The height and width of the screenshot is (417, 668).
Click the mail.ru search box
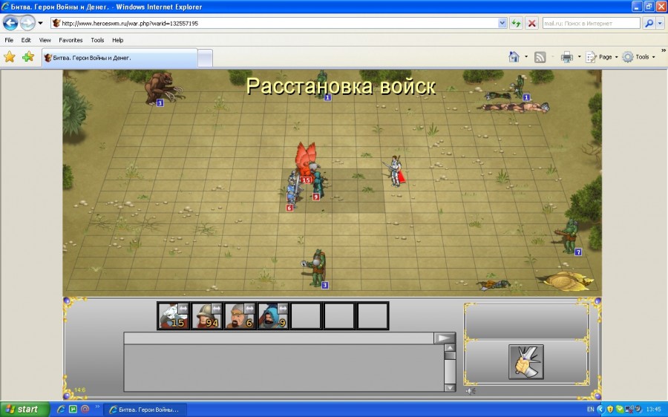(x=592, y=24)
